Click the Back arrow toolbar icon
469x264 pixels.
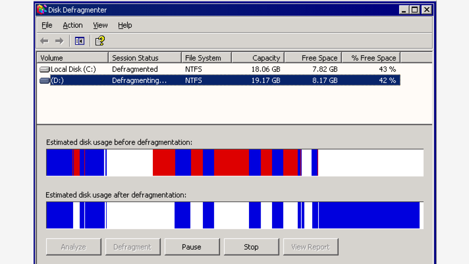[45, 41]
